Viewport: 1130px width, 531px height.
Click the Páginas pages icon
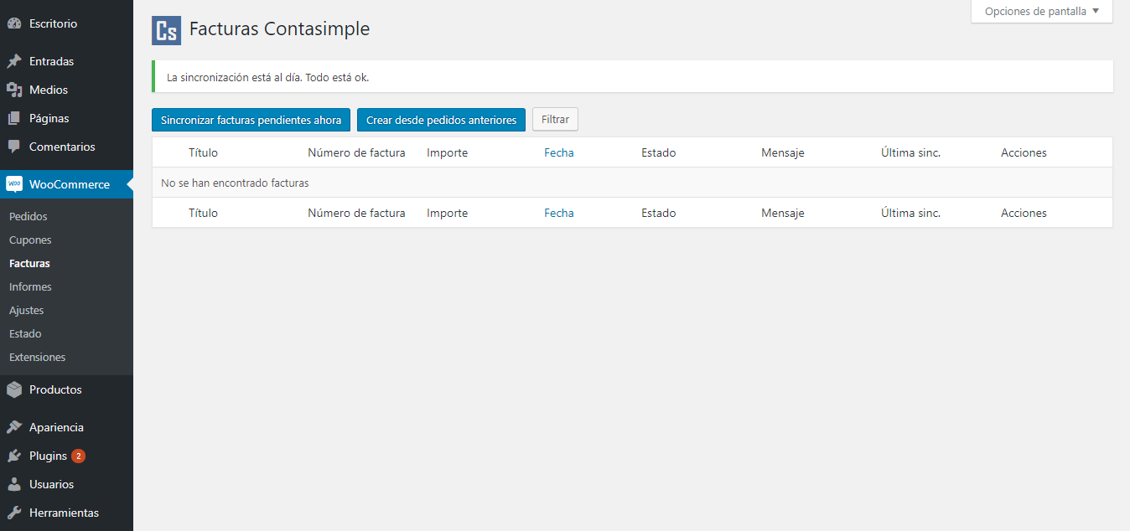14,119
